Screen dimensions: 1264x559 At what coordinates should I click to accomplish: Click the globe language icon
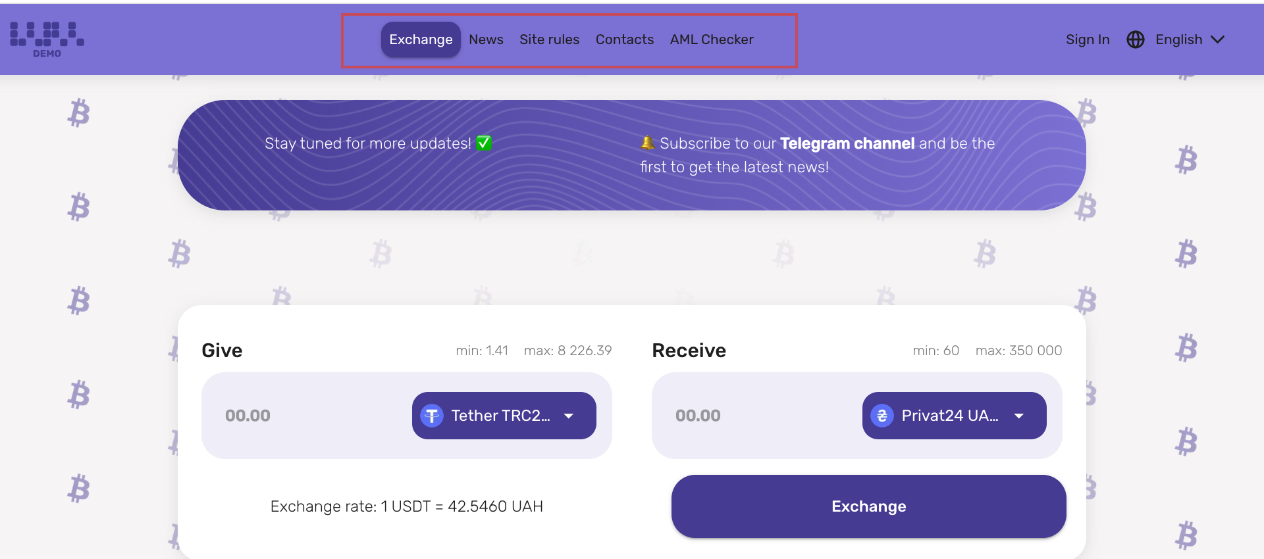1136,39
